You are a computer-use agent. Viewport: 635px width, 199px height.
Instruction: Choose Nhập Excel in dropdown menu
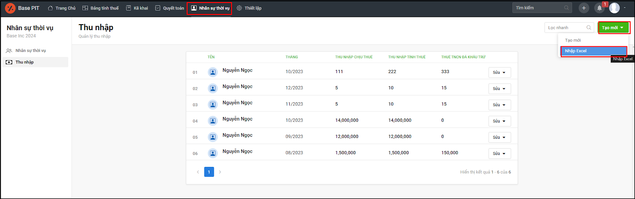(x=593, y=51)
